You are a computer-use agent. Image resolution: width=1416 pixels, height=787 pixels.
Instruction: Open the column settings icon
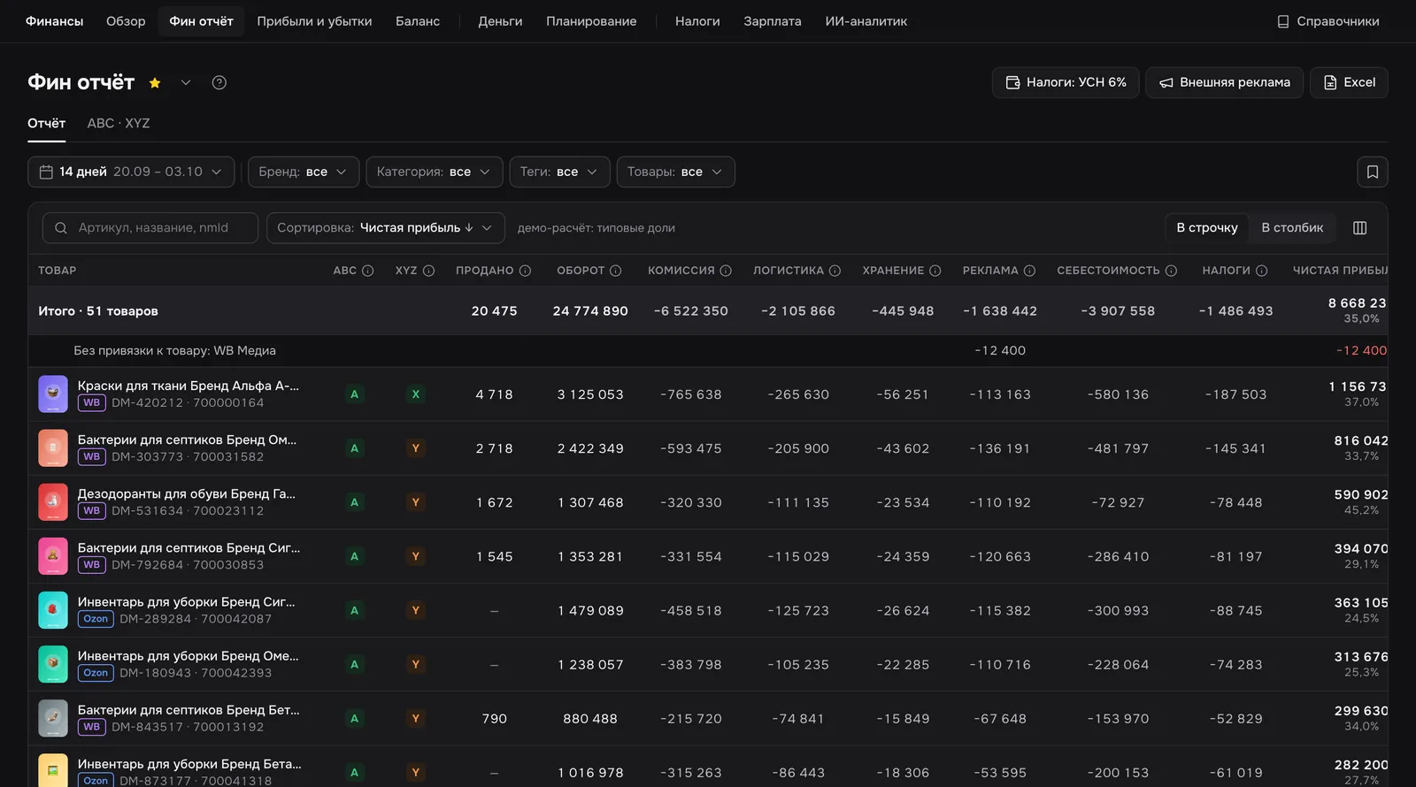(x=1360, y=228)
